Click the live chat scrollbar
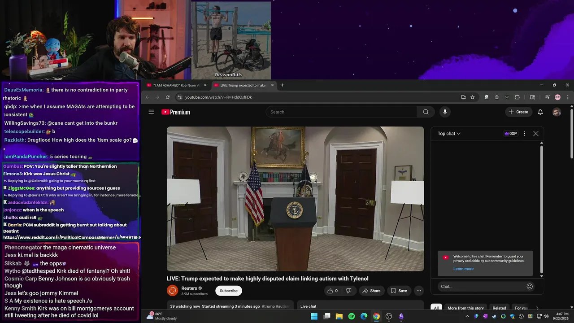The width and height of the screenshot is (574, 323). tap(541, 209)
